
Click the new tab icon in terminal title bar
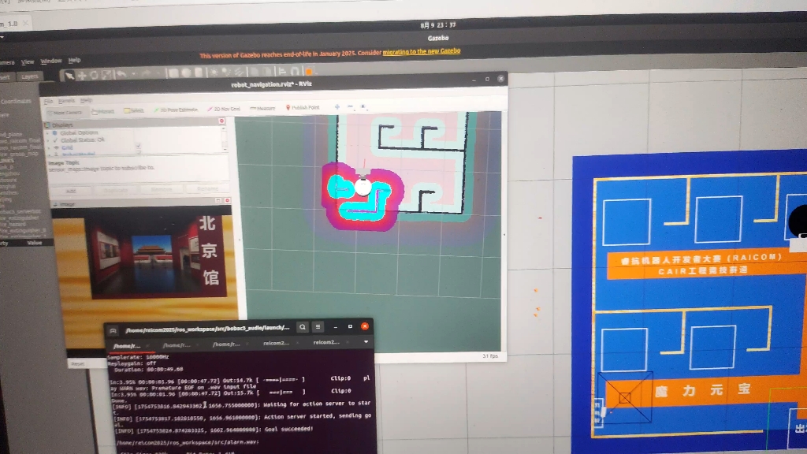[x=113, y=330]
